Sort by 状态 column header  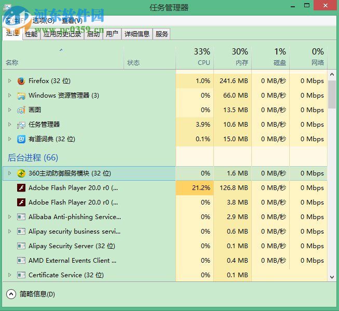point(150,58)
